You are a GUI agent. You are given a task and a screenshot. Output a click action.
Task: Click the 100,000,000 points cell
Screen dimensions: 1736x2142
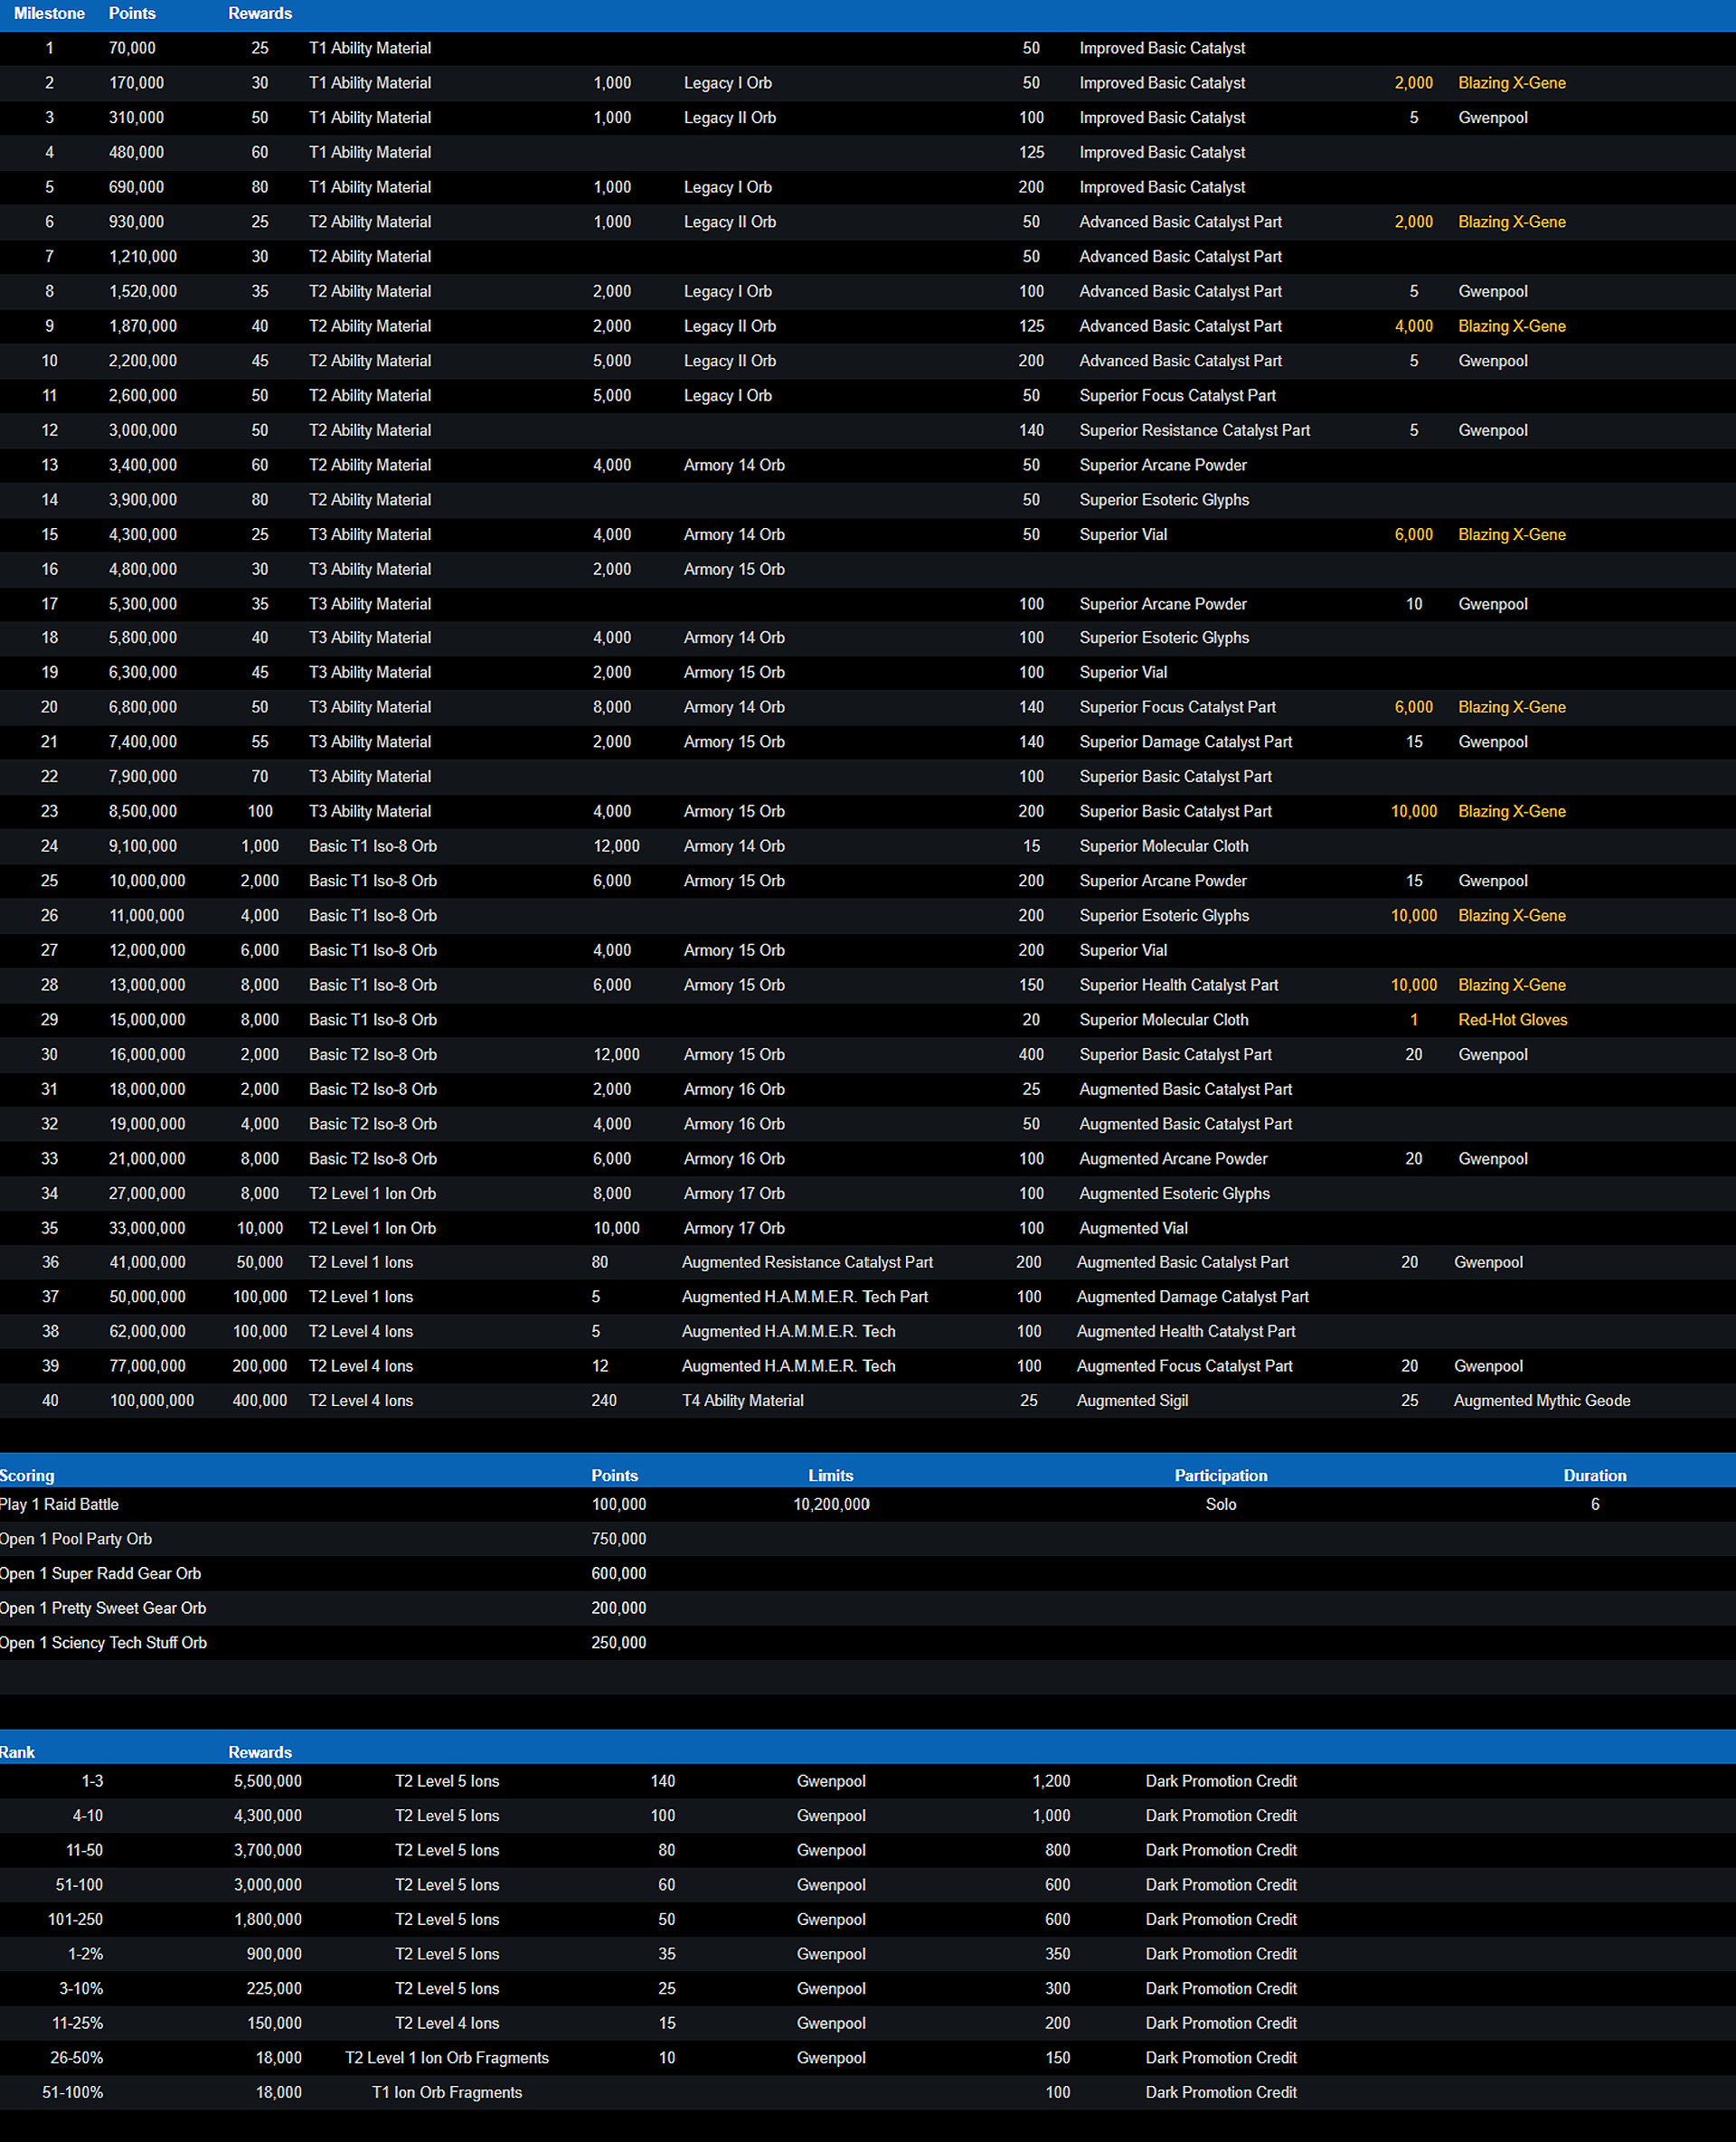click(152, 1401)
